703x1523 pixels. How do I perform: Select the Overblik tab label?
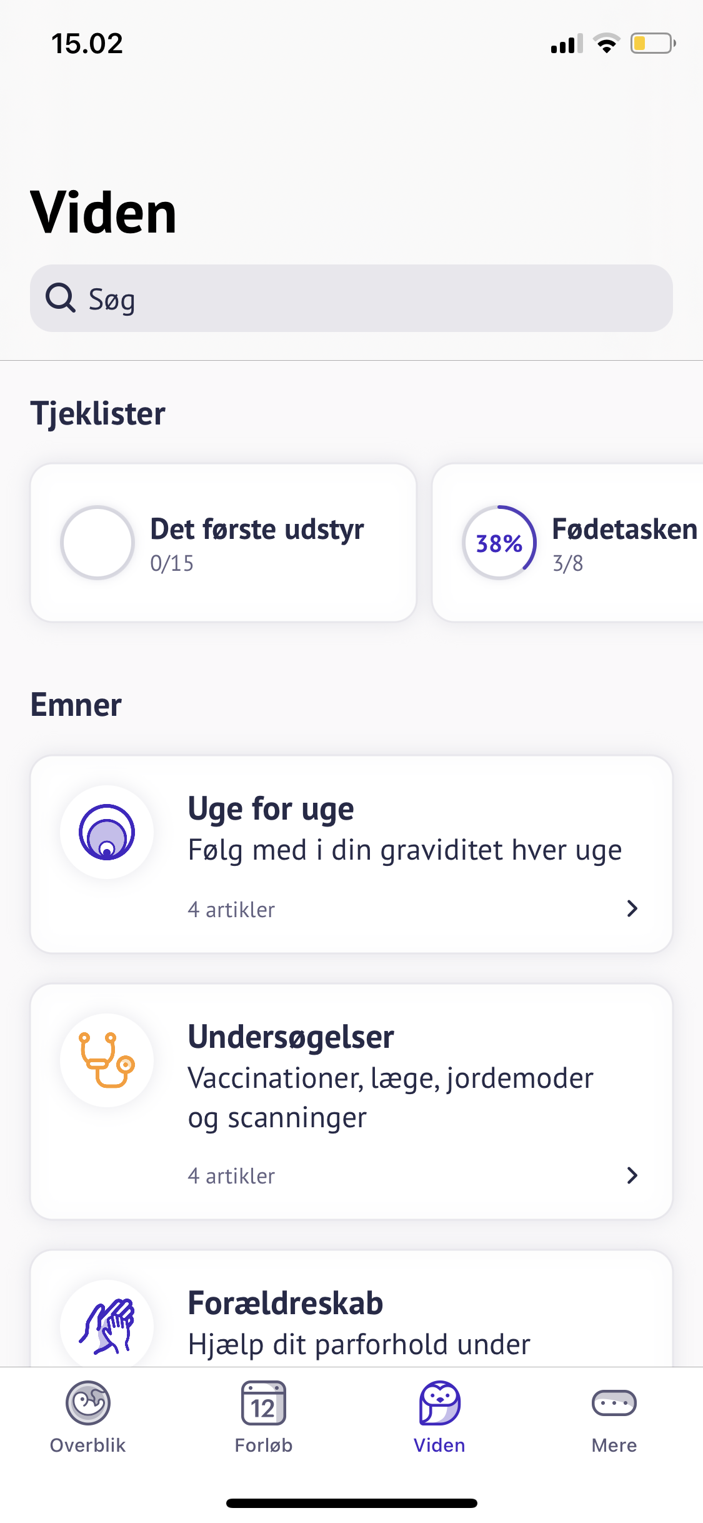point(88,1445)
